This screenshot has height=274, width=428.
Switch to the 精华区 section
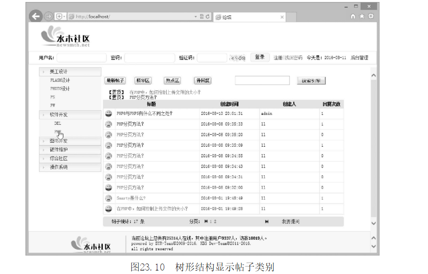[143, 80]
